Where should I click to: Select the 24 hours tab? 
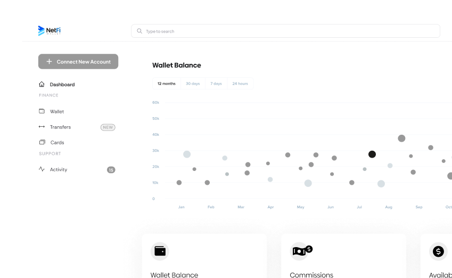click(240, 84)
